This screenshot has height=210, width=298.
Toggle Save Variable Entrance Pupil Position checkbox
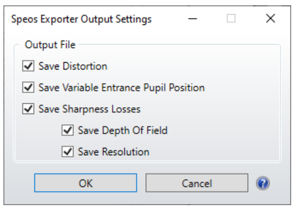coord(28,88)
